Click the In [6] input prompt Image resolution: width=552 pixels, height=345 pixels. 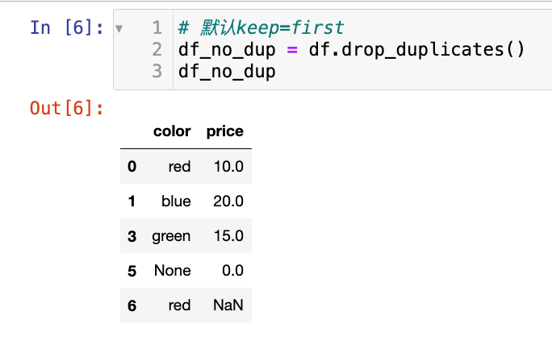[66, 28]
